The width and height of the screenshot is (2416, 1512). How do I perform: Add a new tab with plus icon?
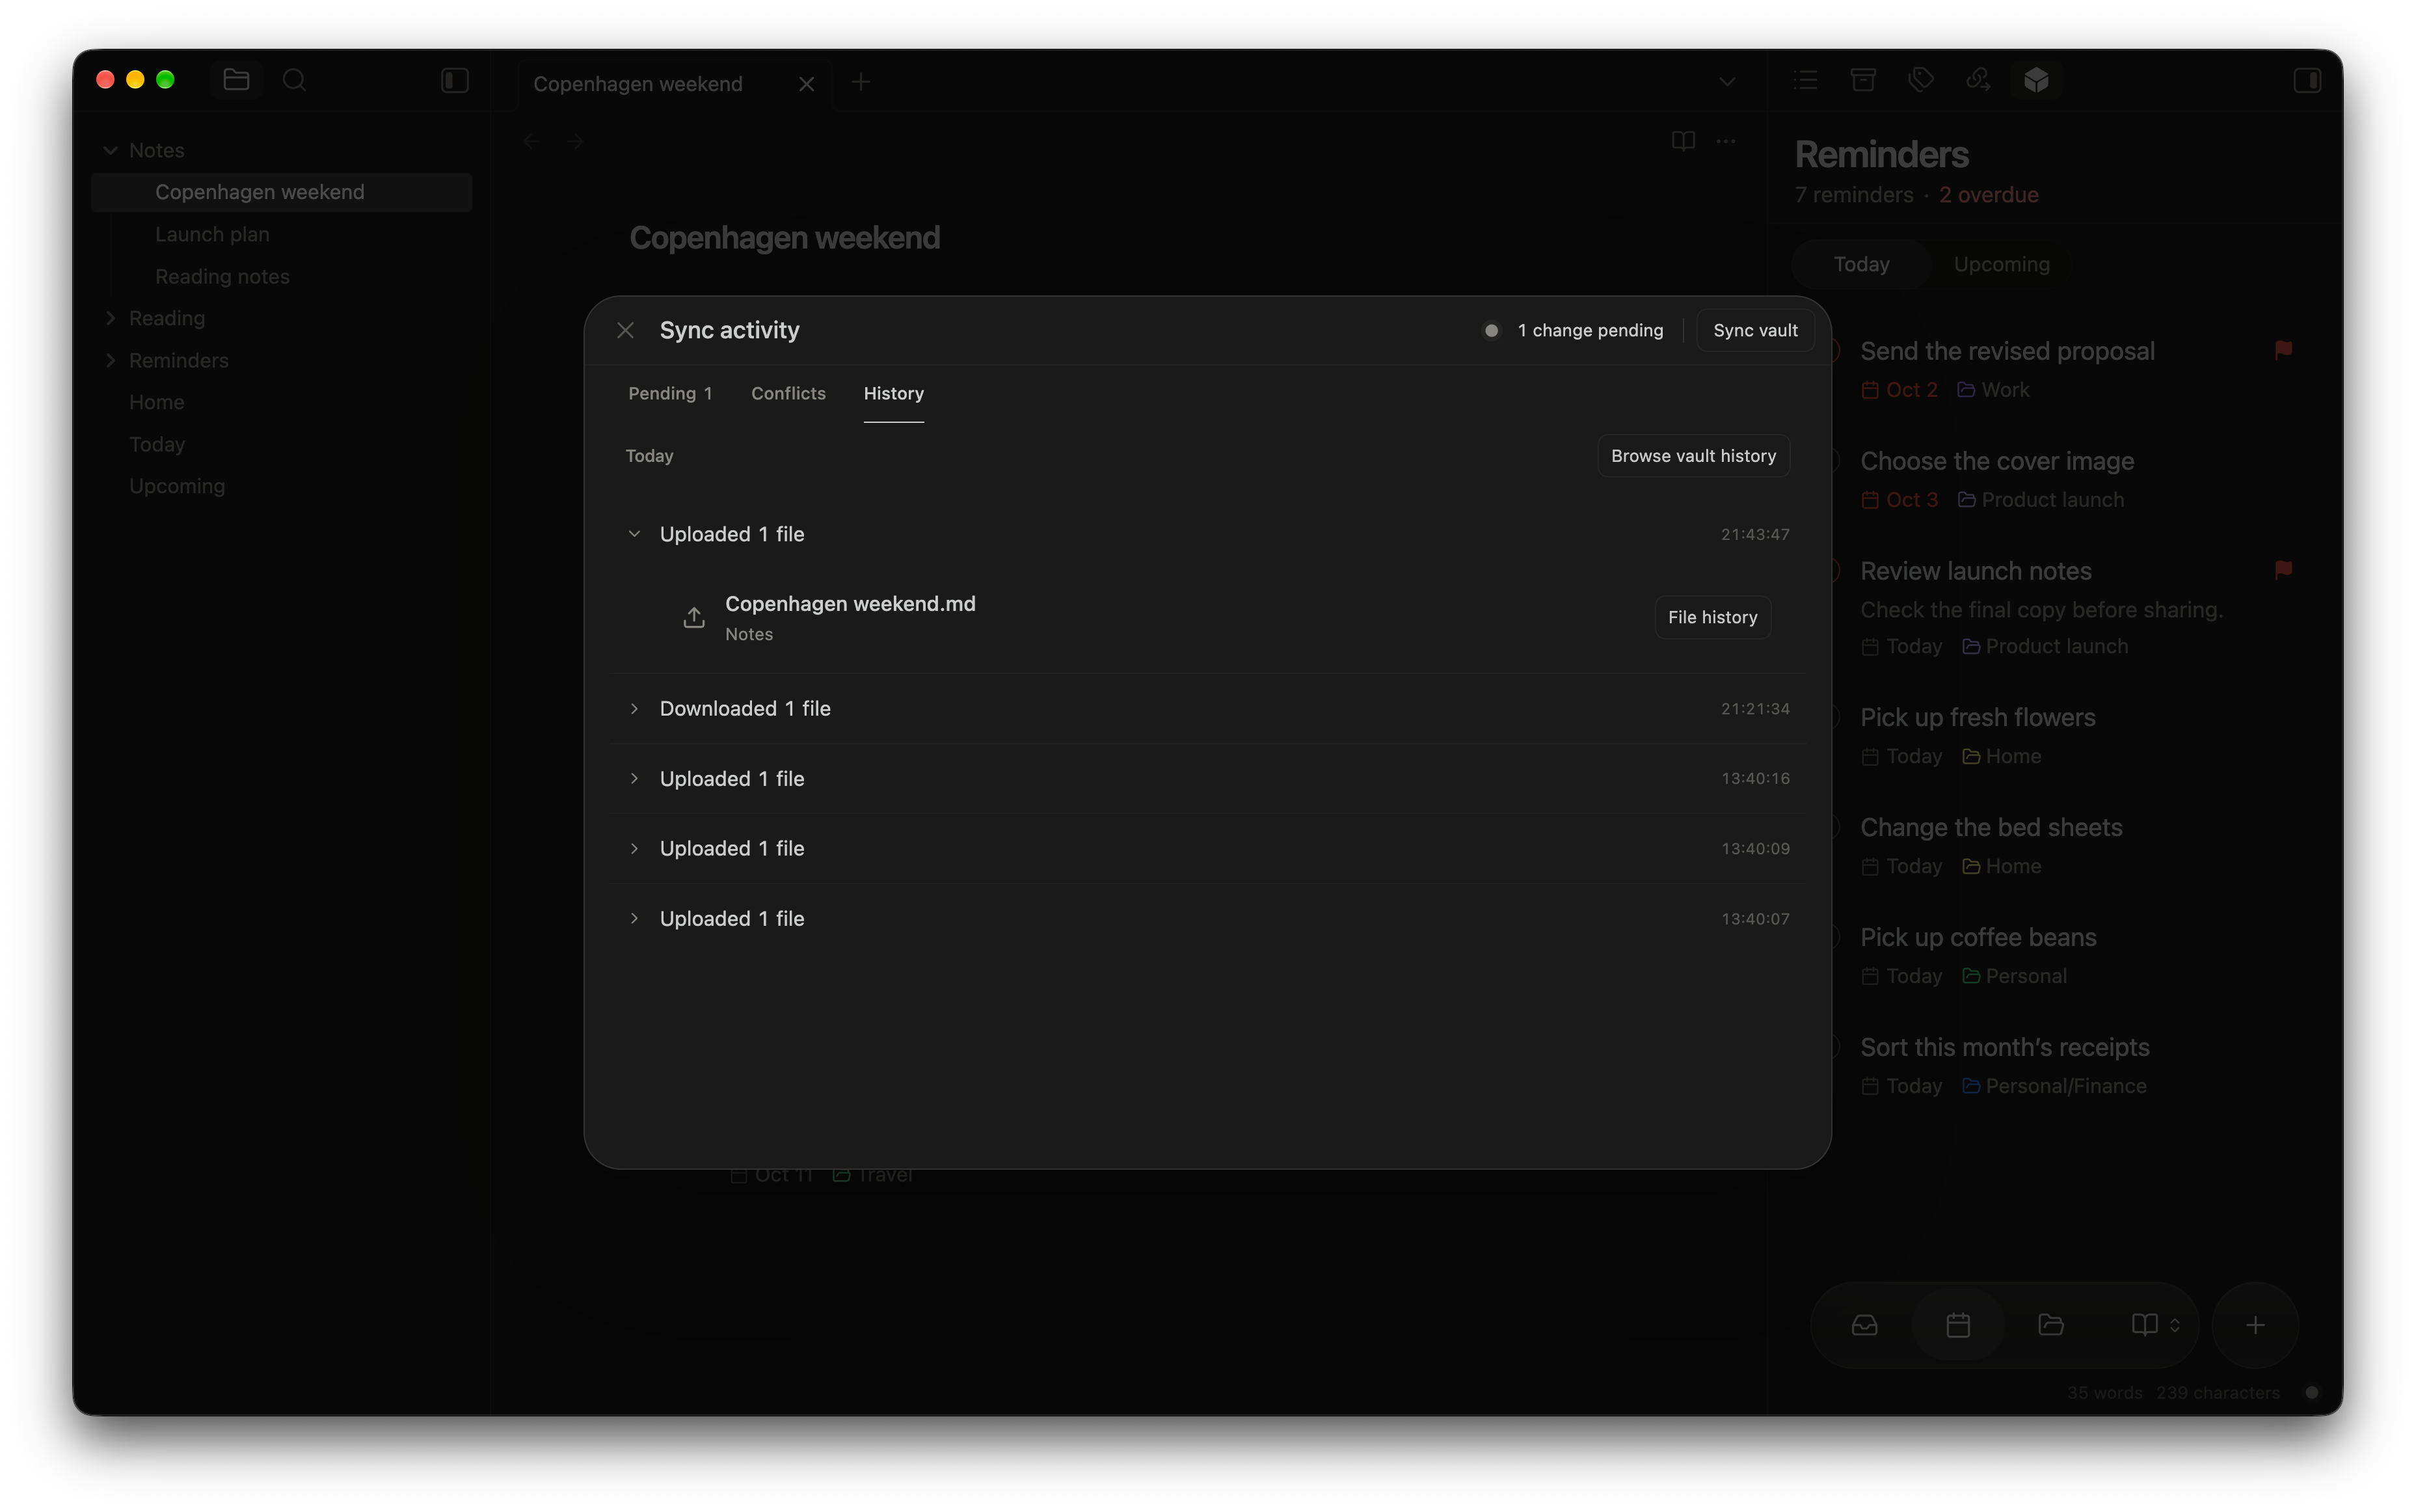click(861, 82)
